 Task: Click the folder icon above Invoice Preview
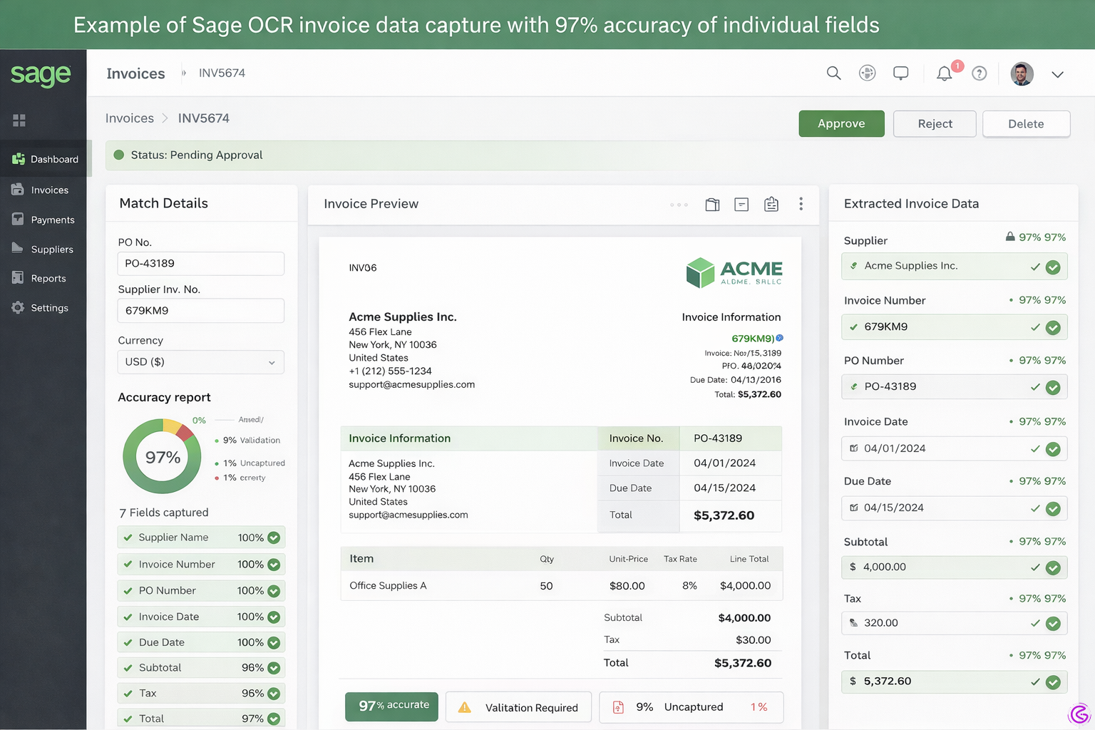tap(711, 205)
